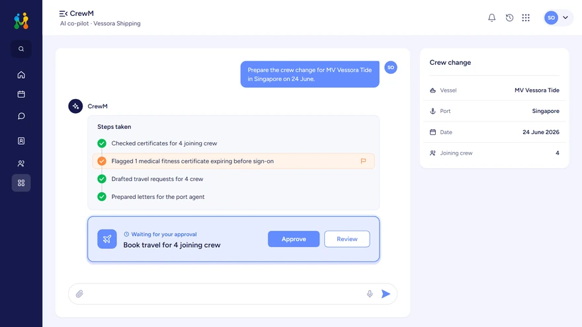Open the Flagged 1 medical fitness certificate row
The width and height of the screenshot is (582, 327).
point(233,161)
